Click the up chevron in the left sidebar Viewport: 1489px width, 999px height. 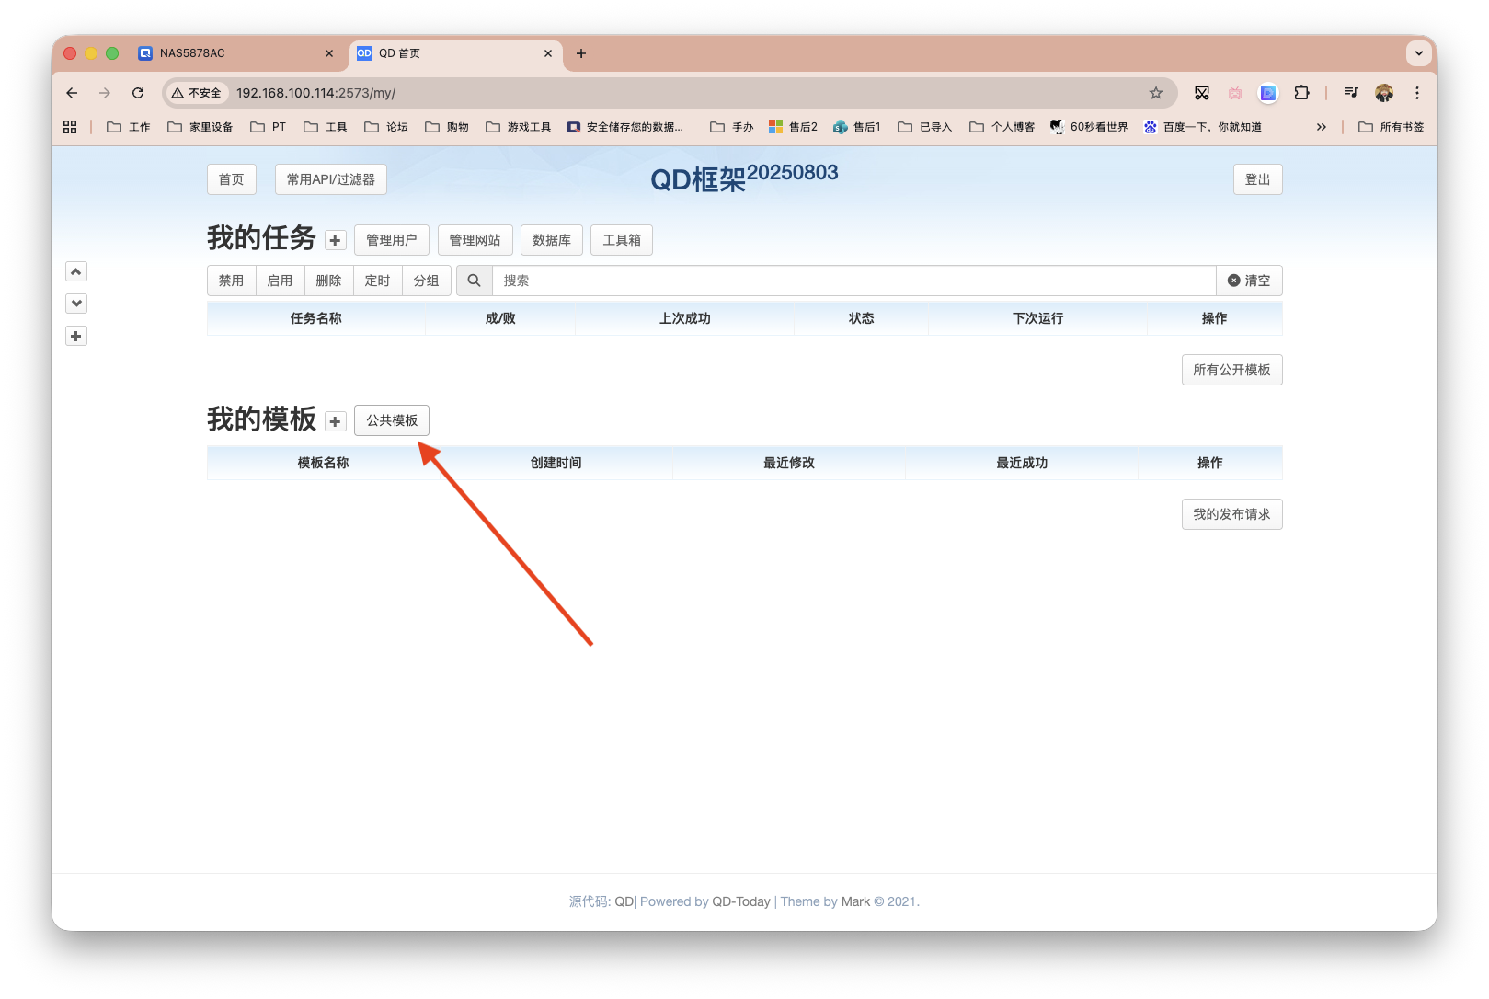click(x=75, y=271)
